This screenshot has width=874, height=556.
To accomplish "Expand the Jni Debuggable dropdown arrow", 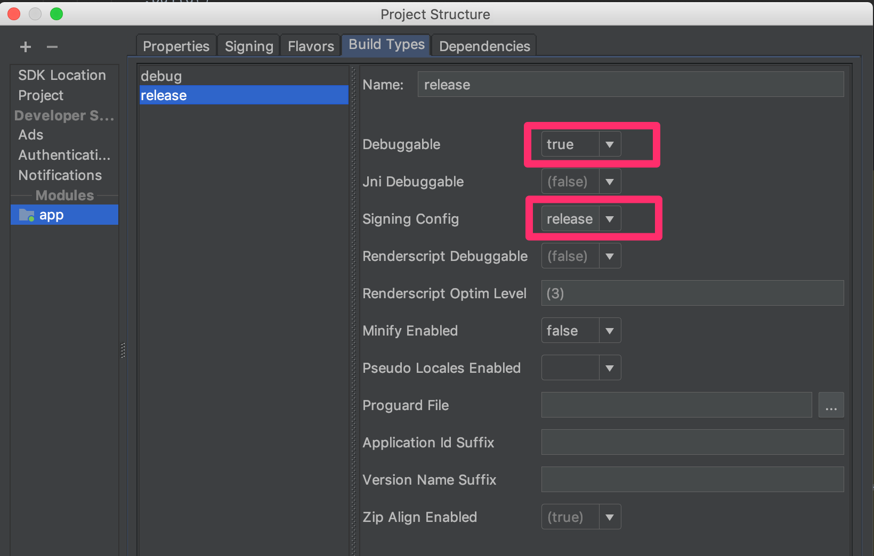I will (x=609, y=182).
